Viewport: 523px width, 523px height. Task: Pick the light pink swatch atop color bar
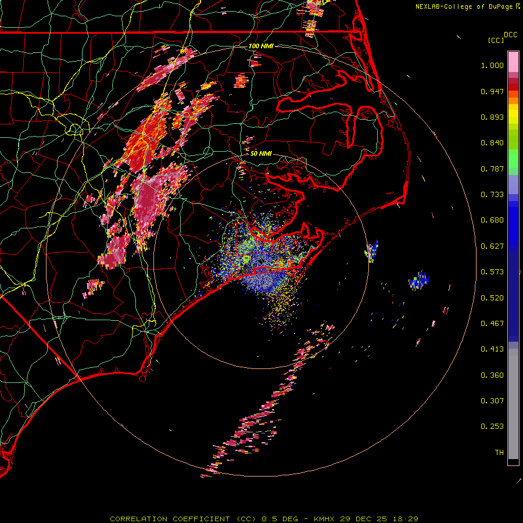(513, 62)
